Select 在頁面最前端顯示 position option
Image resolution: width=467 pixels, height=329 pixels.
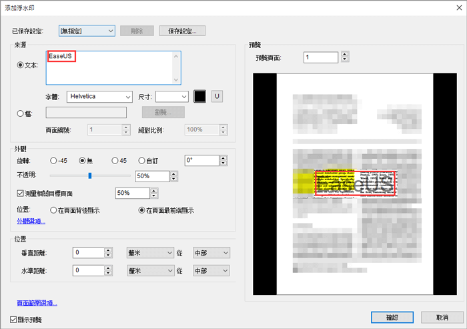tap(141, 210)
